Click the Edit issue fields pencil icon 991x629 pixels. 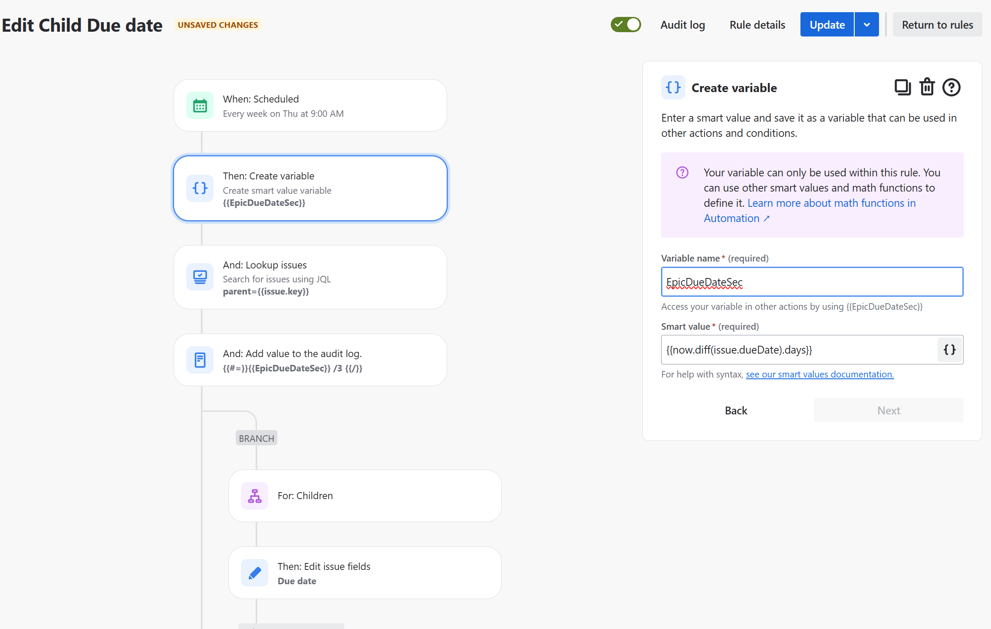click(x=254, y=572)
